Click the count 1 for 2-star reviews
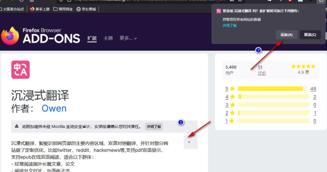Viewport: 327px width, 172px height. [x=315, y=113]
